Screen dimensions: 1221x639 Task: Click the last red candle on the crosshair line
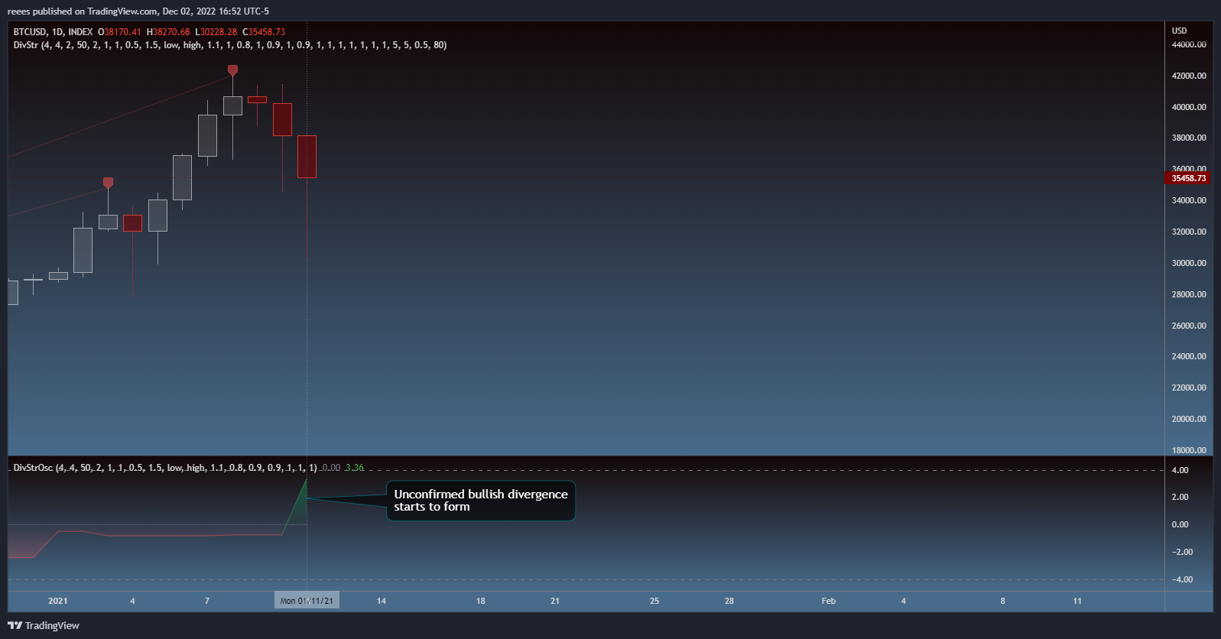[307, 157]
